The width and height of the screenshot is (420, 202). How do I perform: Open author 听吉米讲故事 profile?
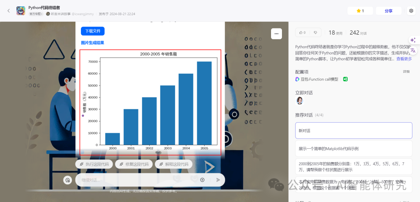(61, 14)
